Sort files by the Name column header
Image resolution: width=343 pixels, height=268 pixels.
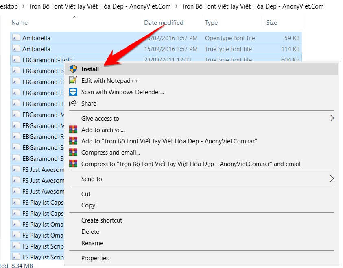20,23
